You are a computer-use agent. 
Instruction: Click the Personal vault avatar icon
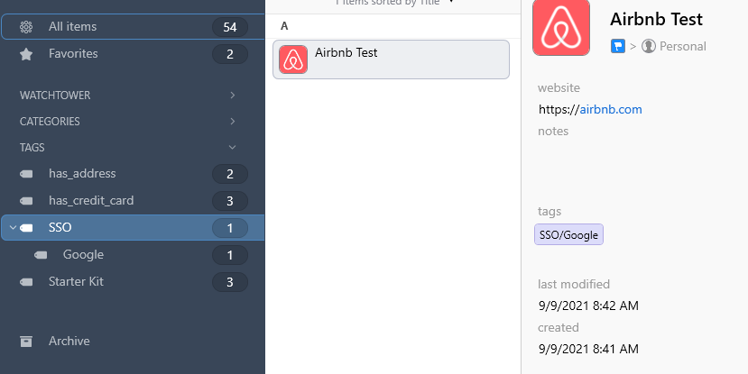point(649,46)
